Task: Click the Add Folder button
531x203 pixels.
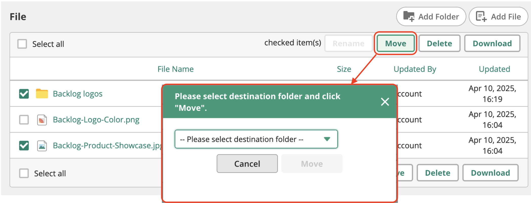Action: (x=431, y=16)
